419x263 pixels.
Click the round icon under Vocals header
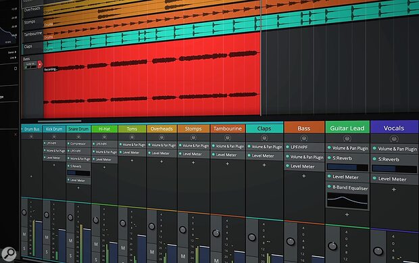394,139
